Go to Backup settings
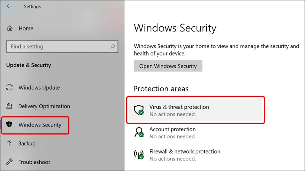 pyautogui.click(x=27, y=144)
